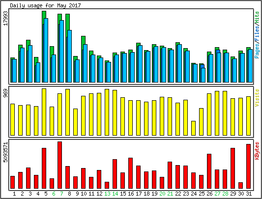Select day label 31
Screen dimensions: 262x199
click(x=249, y=194)
